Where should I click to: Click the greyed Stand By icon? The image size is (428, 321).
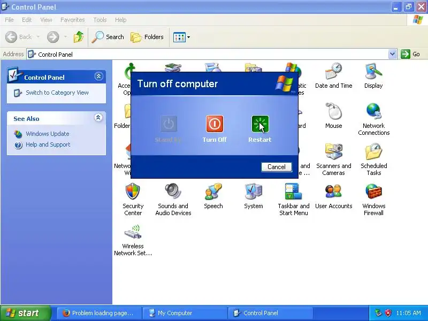[169, 124]
